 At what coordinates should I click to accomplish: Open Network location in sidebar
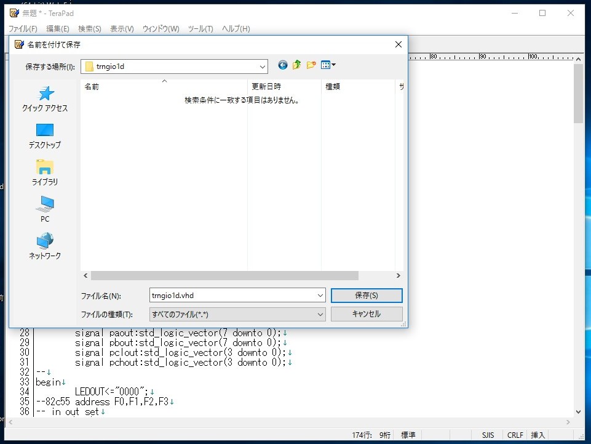pos(45,247)
